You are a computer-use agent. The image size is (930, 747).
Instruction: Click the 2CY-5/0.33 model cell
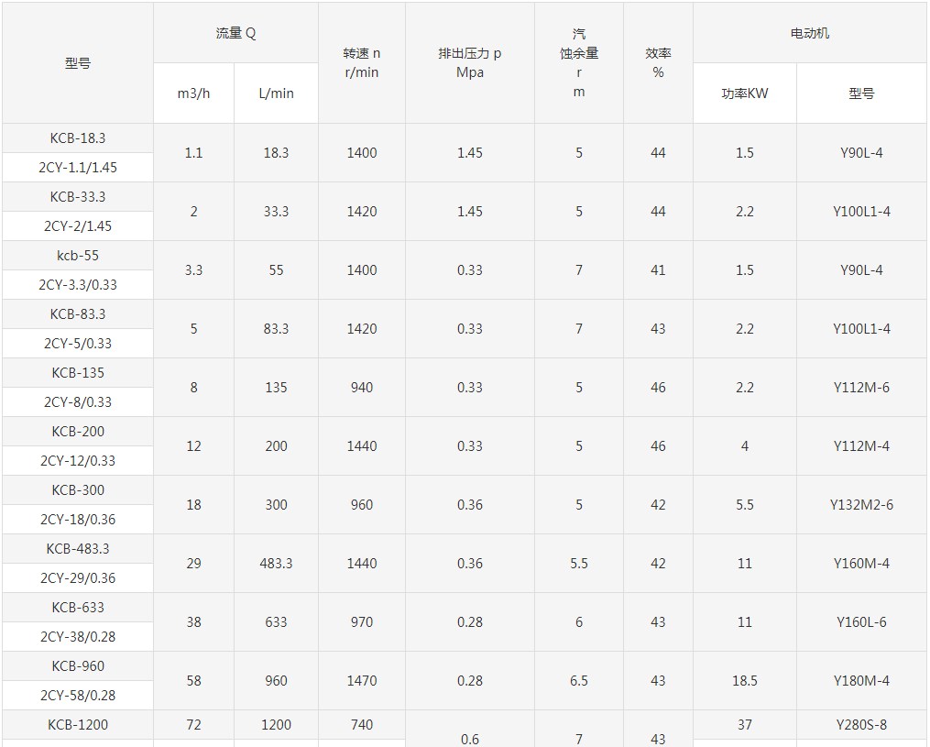pyautogui.click(x=78, y=344)
